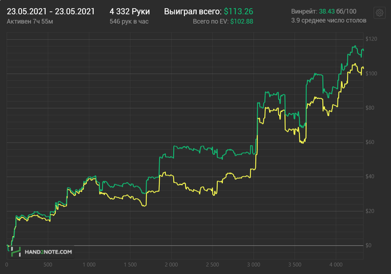Screen dimensions: 391x274
Task: Click the 2 000 hands x-axis label
Action: click(171, 265)
